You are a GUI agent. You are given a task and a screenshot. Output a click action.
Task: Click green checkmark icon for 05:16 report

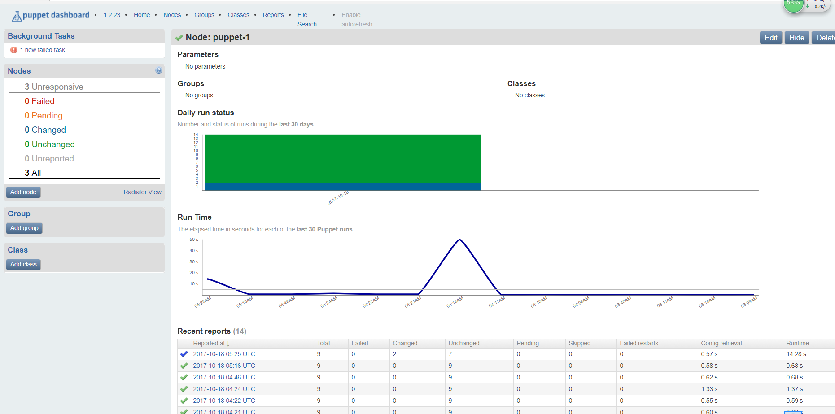point(184,366)
